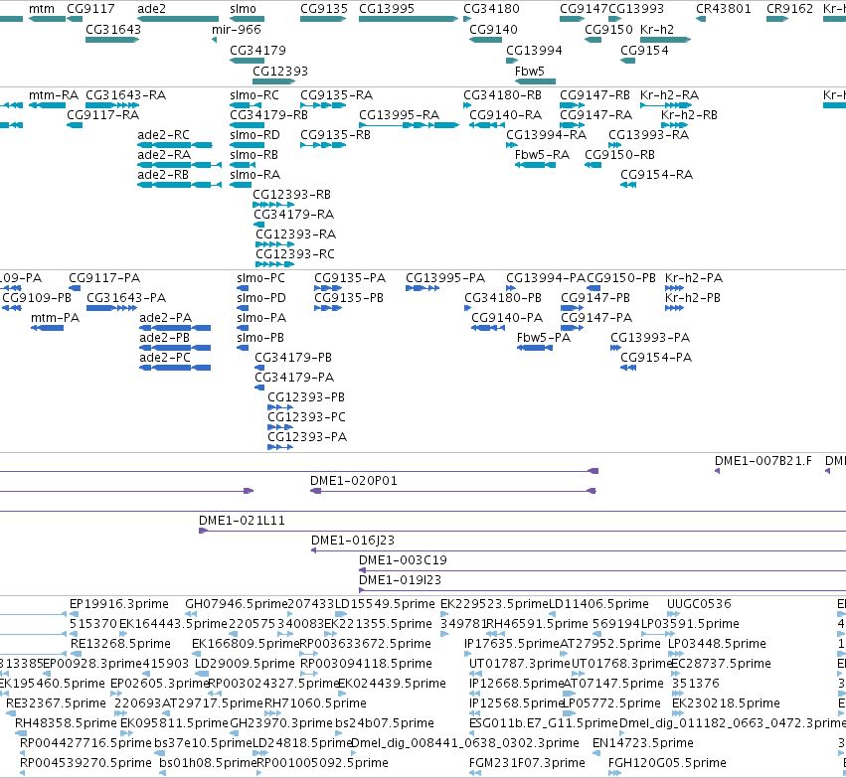846x778 pixels.
Task: Open the CG9140-PA protein label
Action: click(507, 318)
